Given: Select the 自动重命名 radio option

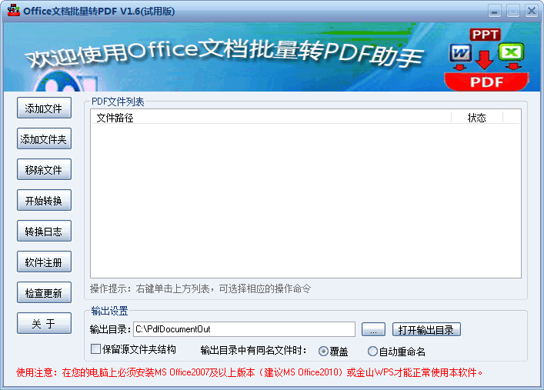Looking at the screenshot, I should (373, 351).
